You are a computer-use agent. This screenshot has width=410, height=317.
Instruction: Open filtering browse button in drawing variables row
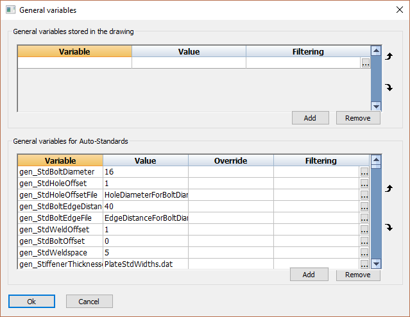coord(365,63)
